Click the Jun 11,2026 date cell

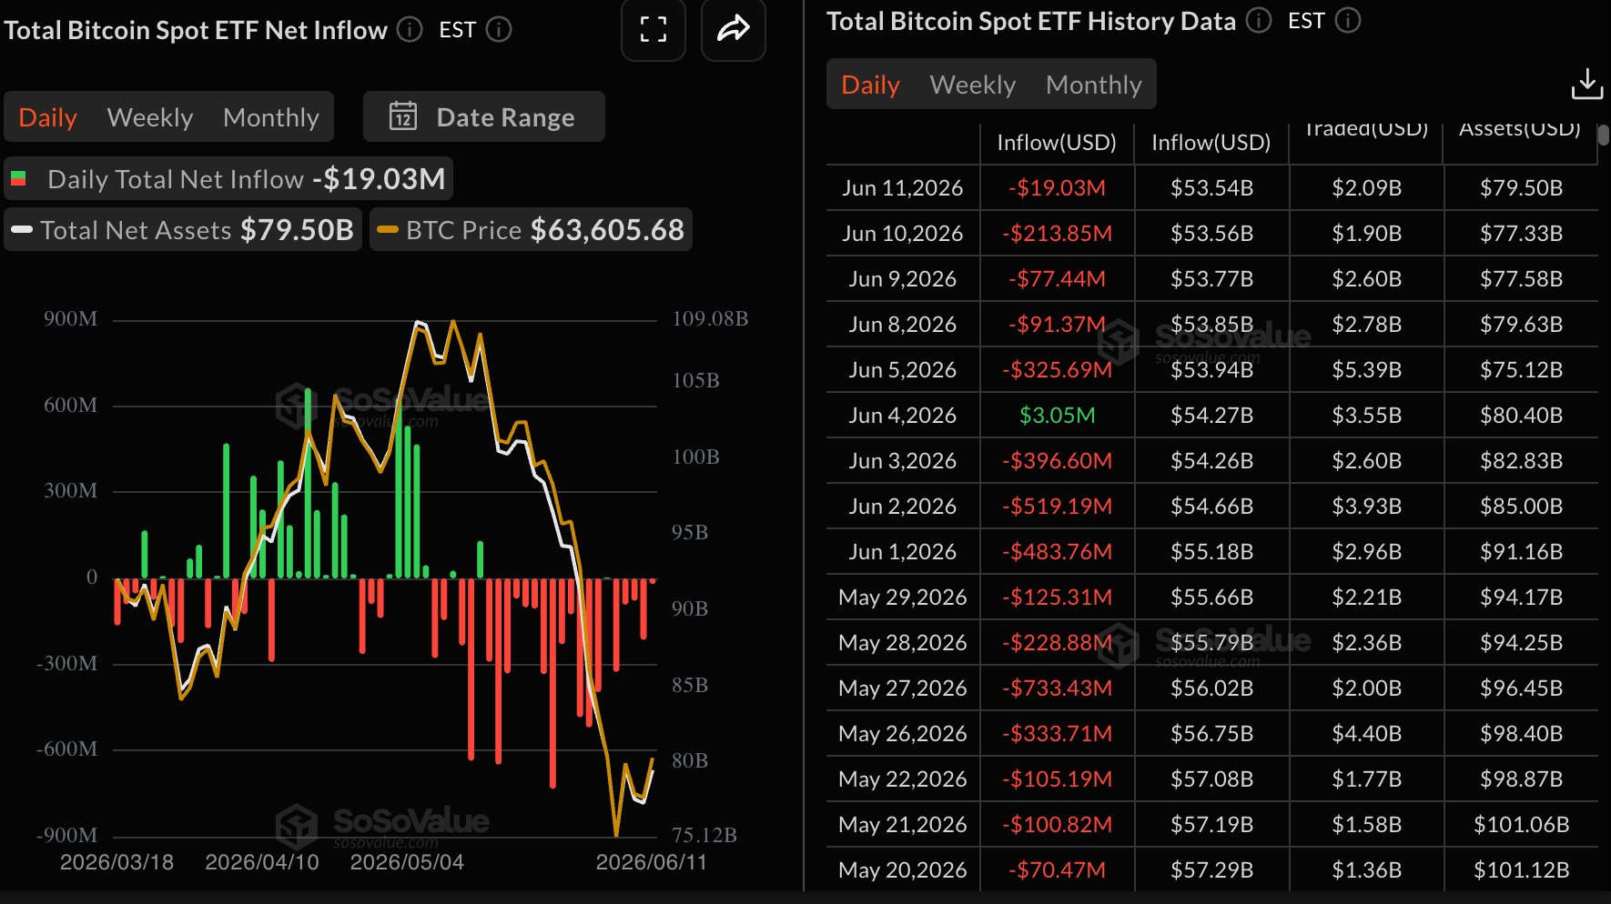pyautogui.click(x=903, y=188)
